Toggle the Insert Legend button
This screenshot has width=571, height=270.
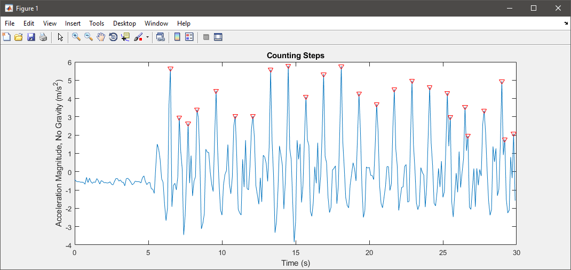(x=189, y=37)
